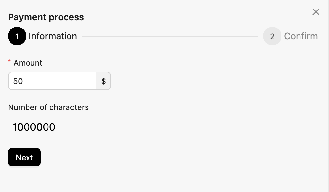
Task: Focus the Amount input containing 50
Action: [x=51, y=81]
